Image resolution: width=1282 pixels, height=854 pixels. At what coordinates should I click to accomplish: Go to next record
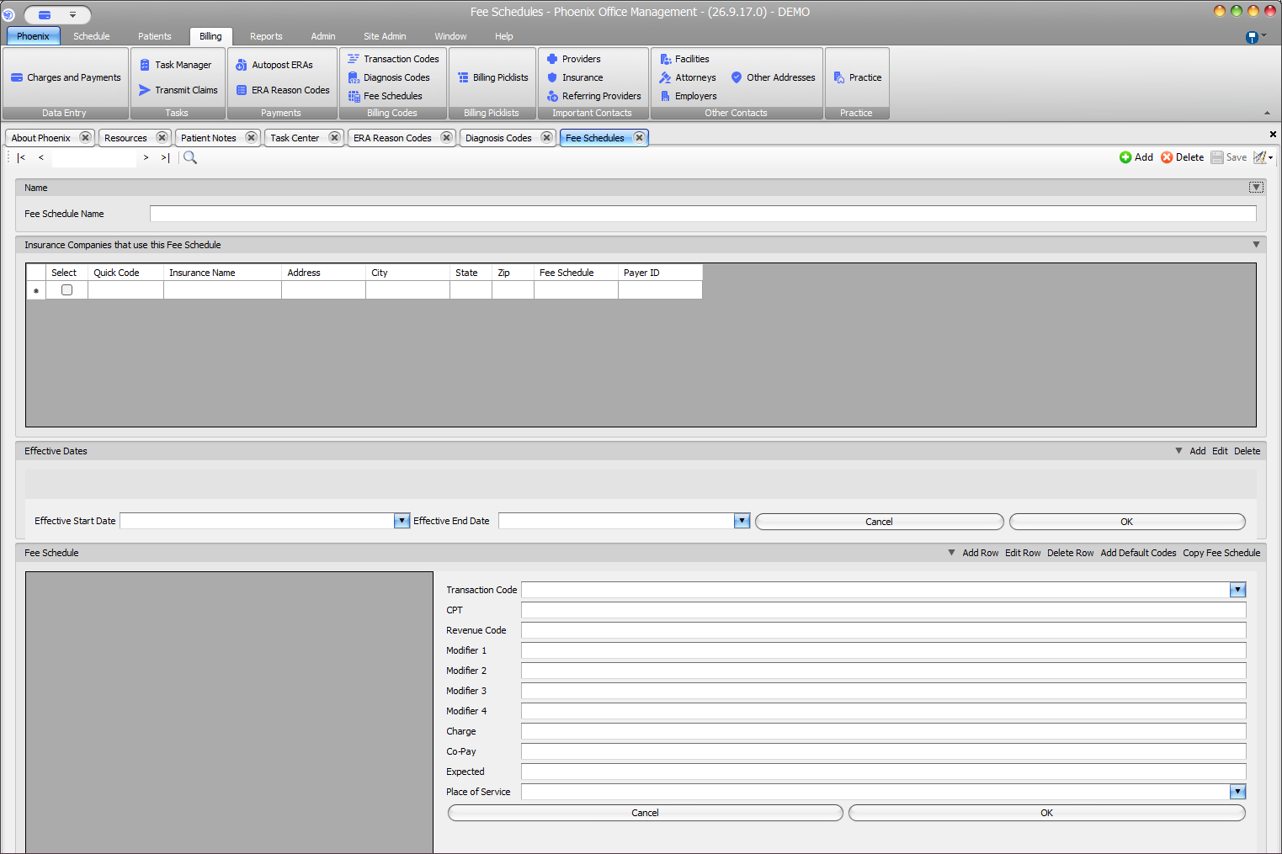pyautogui.click(x=146, y=157)
